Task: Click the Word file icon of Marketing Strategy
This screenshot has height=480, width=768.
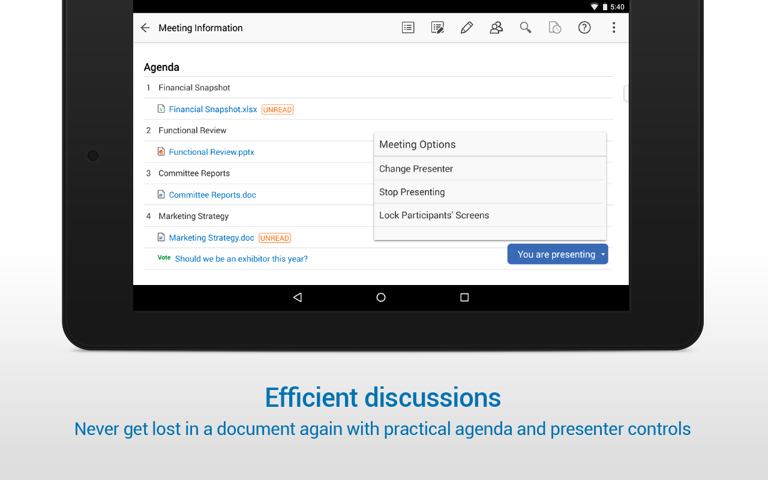Action: tap(161, 238)
